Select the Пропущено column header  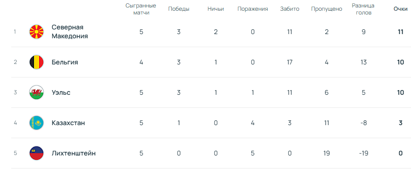point(327,9)
